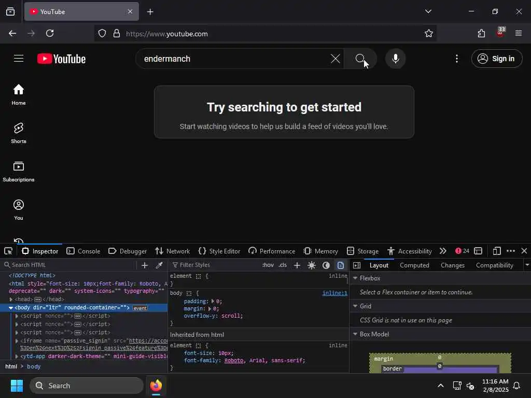This screenshot has height=398, width=531.
Task: Select body in the breadcrumb
Action: point(34,366)
